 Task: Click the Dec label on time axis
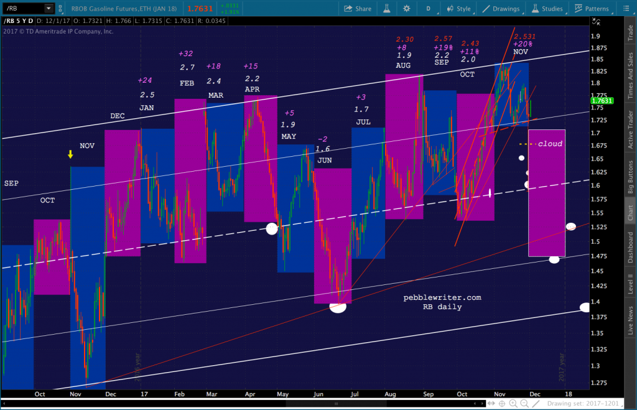click(535, 394)
